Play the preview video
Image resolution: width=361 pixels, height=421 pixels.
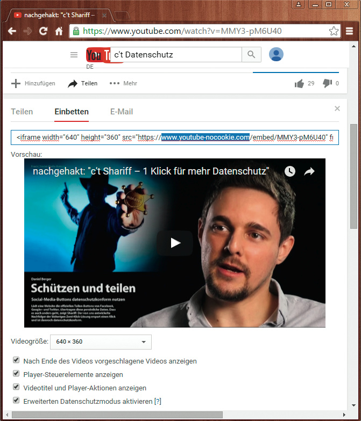pos(175,243)
